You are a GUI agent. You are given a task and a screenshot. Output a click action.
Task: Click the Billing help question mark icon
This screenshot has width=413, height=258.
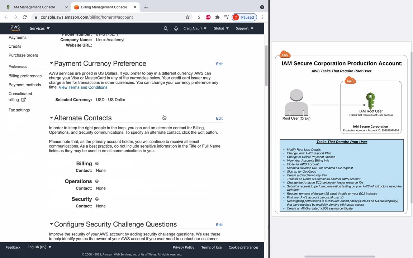(x=97, y=163)
